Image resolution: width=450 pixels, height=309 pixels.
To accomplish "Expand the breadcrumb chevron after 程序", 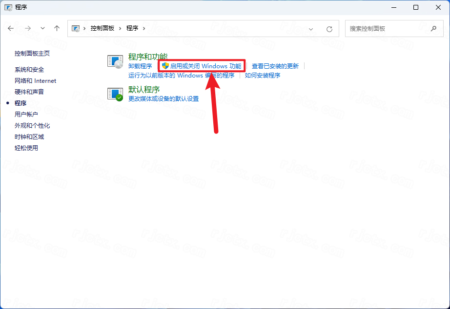I will [143, 28].
